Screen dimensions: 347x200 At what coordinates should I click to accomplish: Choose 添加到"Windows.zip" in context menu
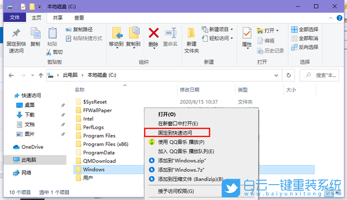[x=182, y=160]
